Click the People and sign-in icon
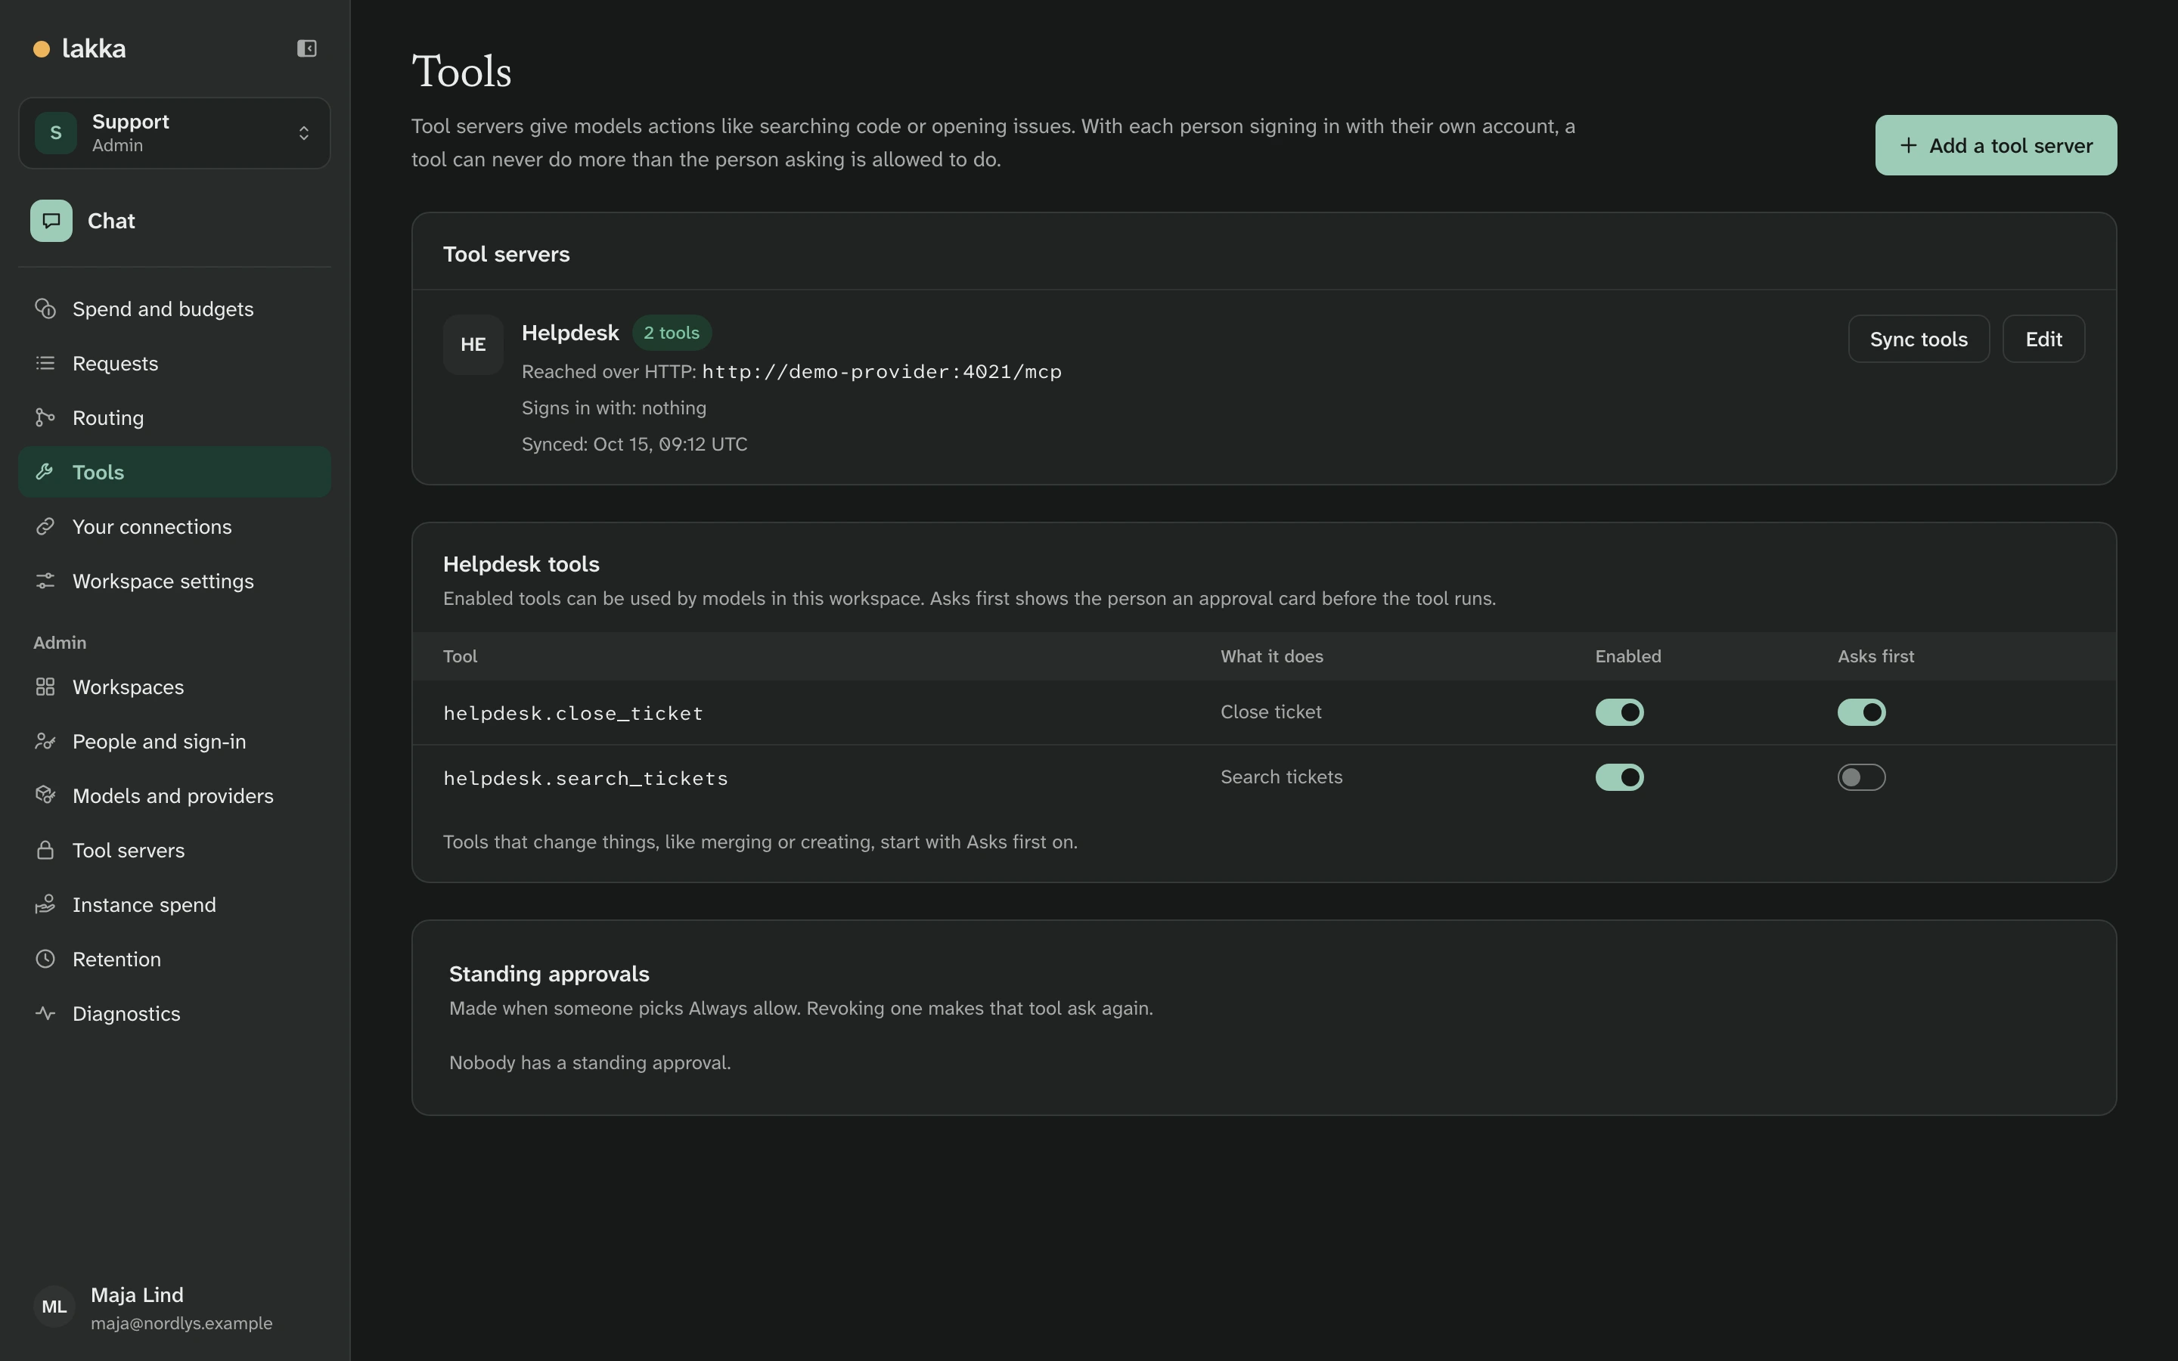 pyautogui.click(x=45, y=742)
